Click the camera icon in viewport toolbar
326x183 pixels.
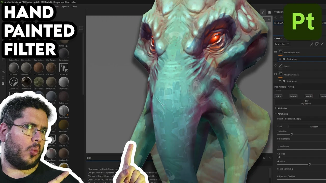click(x=269, y=12)
